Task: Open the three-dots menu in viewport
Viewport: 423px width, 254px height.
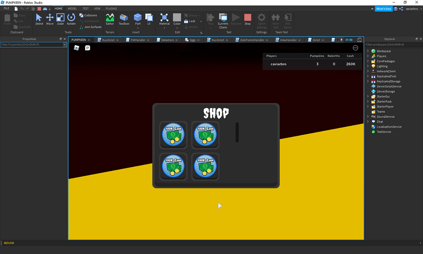Action: coord(356,48)
